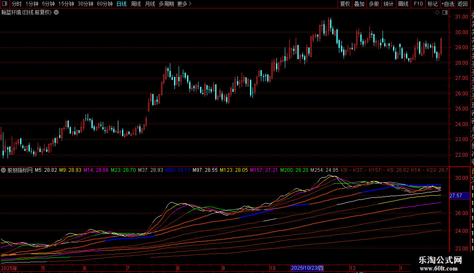The image size is (474, 273).
Task: Click the M37: 28.93 indicator label
Action: pos(151,170)
